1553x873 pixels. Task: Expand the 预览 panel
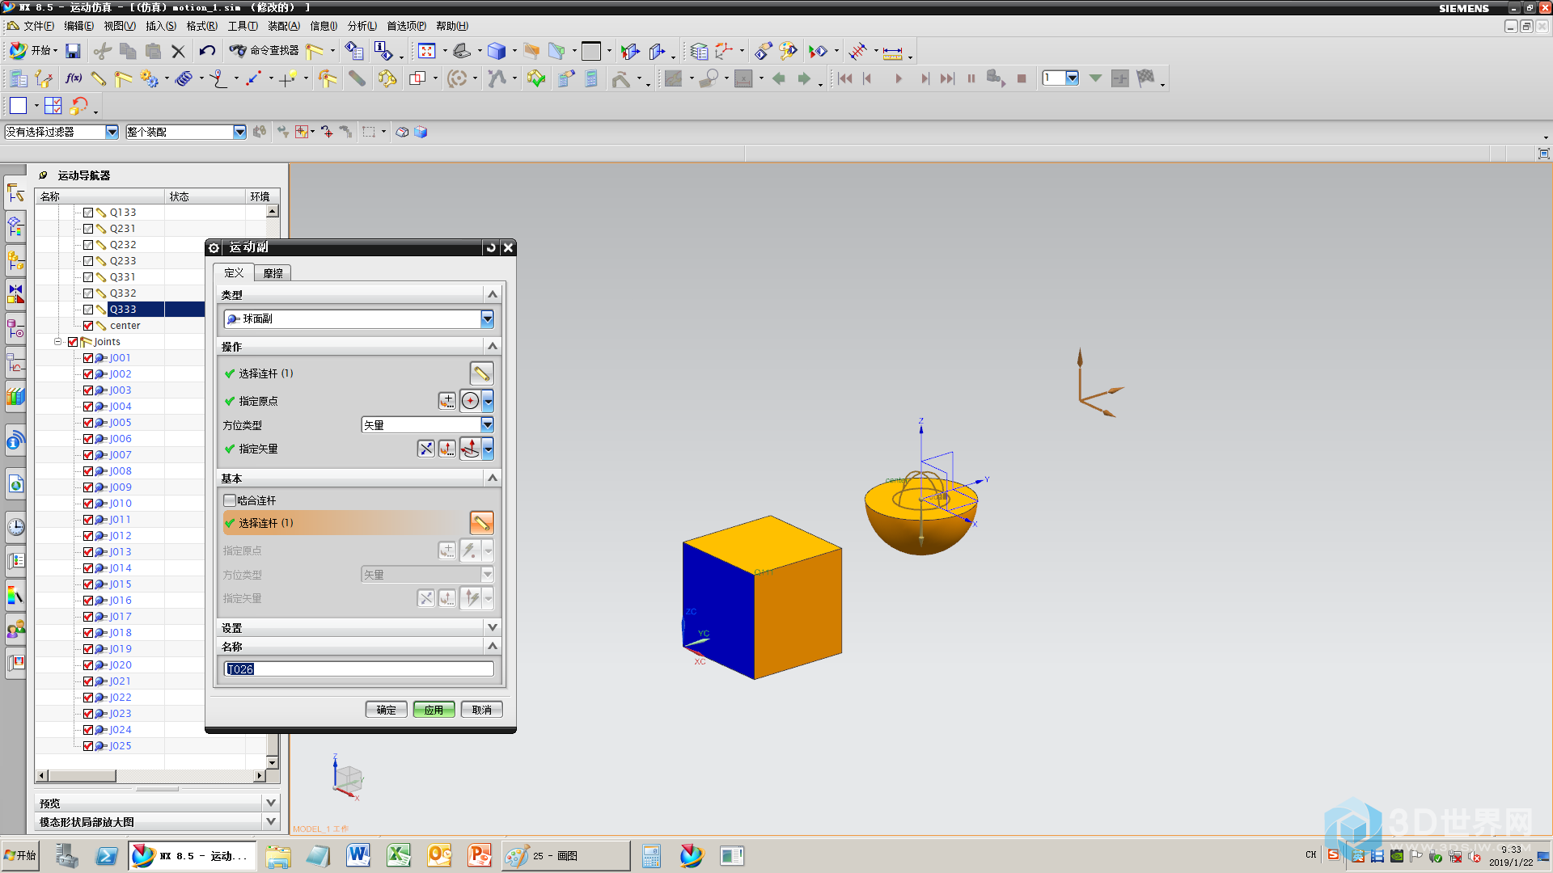tap(271, 803)
